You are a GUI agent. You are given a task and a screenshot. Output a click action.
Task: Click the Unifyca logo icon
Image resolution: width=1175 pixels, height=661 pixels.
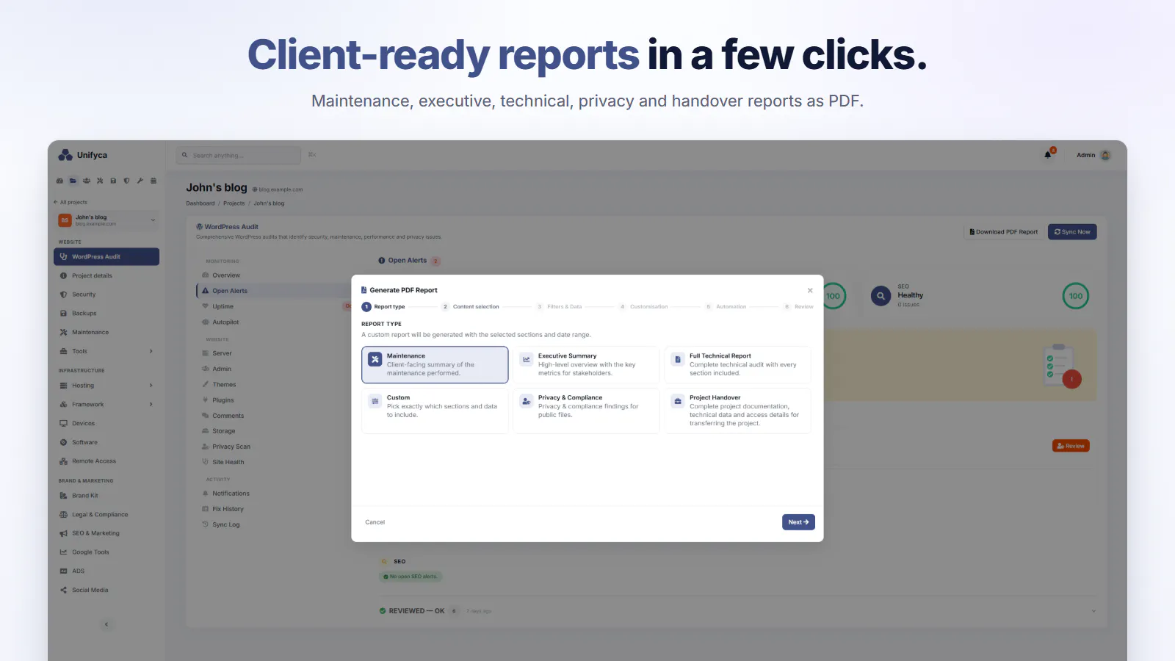click(x=65, y=155)
